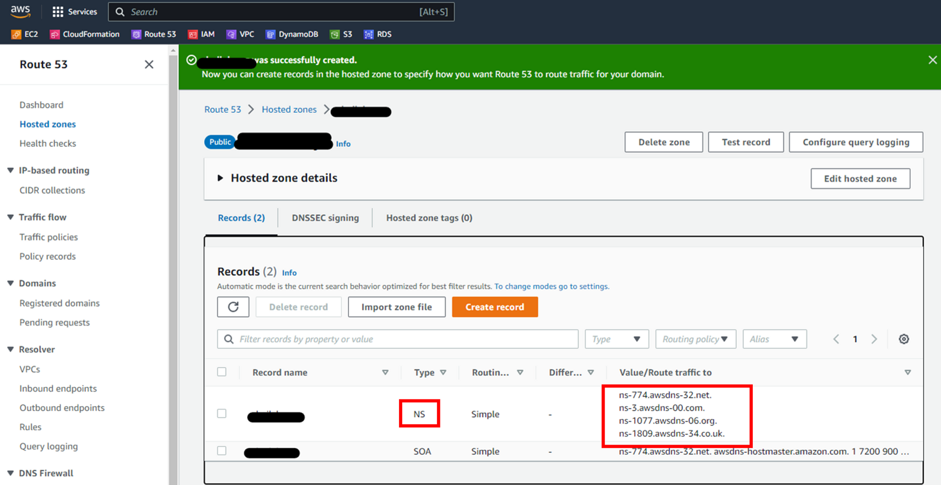
Task: Sort by Differentiator column
Action: point(590,372)
